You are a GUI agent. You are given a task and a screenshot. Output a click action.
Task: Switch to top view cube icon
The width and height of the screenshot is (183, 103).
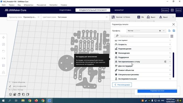click(x=19, y=94)
